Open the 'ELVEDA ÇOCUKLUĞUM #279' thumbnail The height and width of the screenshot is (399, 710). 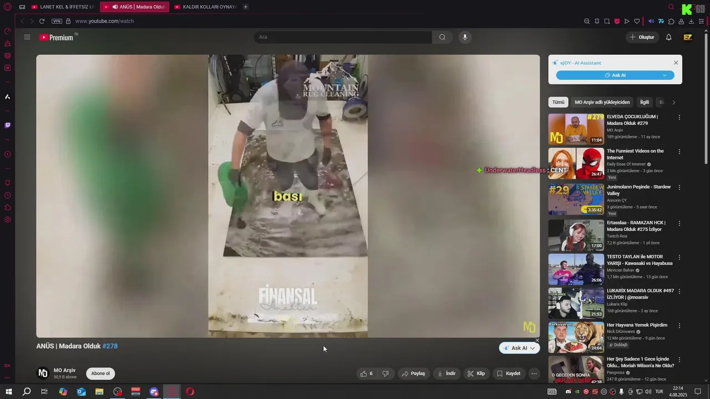coord(576,129)
